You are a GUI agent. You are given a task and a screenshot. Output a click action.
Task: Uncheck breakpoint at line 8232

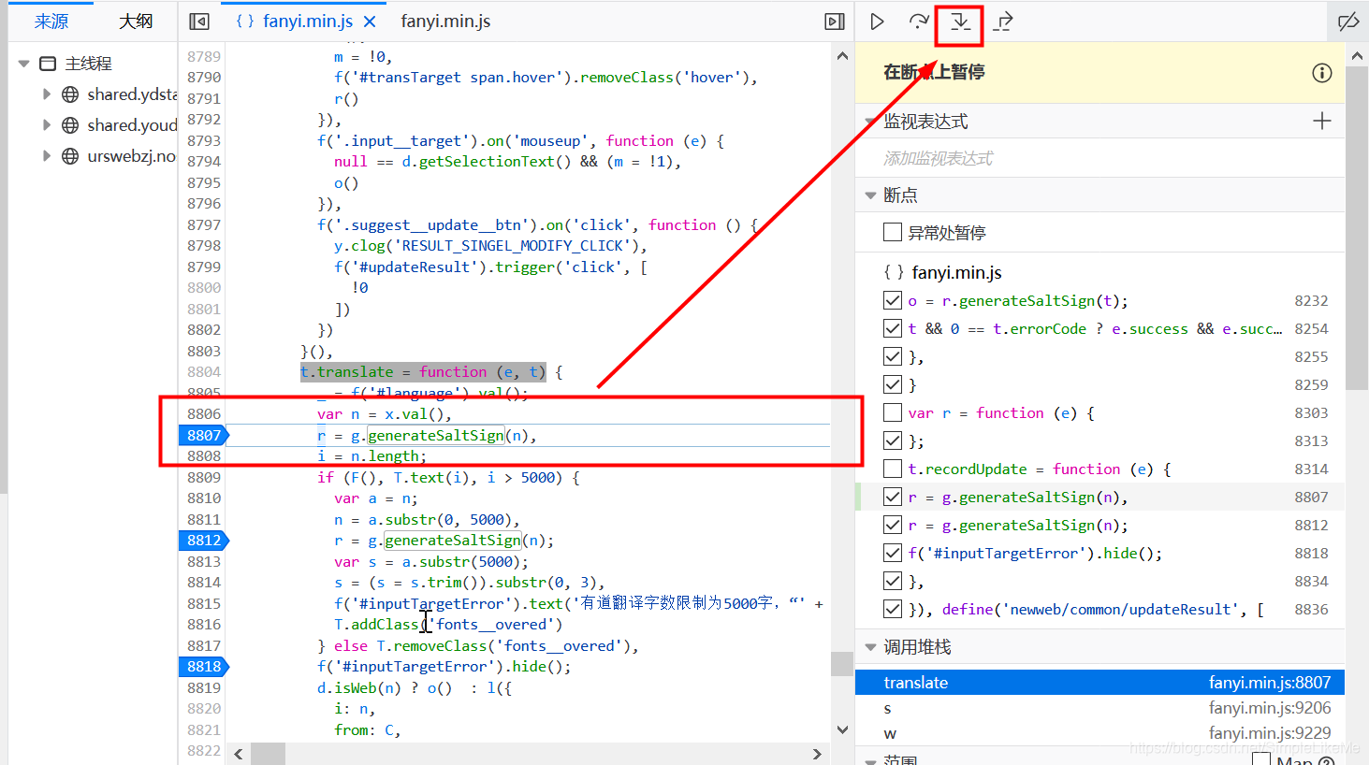click(x=893, y=300)
